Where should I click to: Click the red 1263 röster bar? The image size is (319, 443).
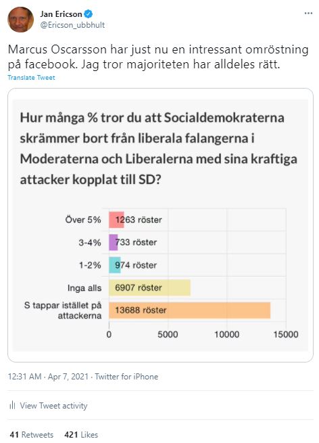(x=116, y=220)
